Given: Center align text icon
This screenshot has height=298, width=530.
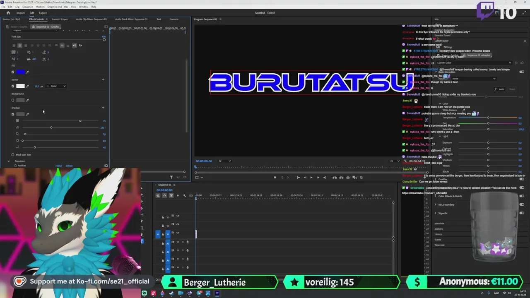Looking at the screenshot, I should (19, 46).
